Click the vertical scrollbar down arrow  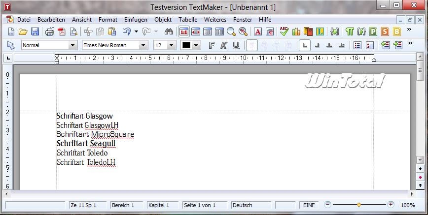[x=420, y=160]
